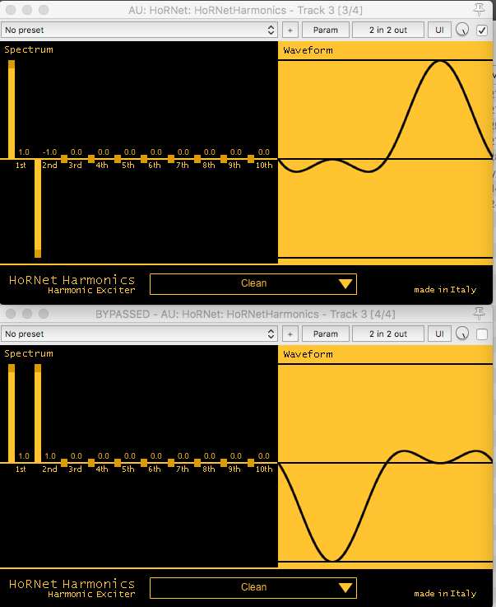Pin the bypassed Track 3 [4/4] window
The width and height of the screenshot is (496, 607).
click(480, 314)
